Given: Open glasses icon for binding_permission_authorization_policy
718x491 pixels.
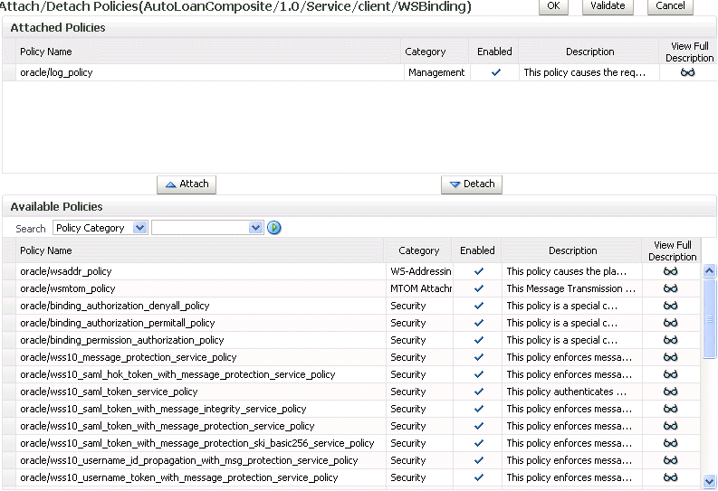Looking at the screenshot, I should tap(670, 340).
